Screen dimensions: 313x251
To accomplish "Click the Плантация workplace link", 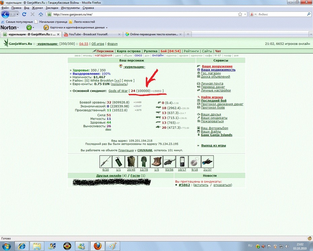I will (x=126, y=150).
